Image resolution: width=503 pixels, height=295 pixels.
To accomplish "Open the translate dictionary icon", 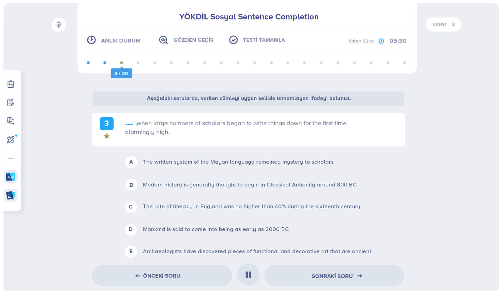I will [11, 177].
